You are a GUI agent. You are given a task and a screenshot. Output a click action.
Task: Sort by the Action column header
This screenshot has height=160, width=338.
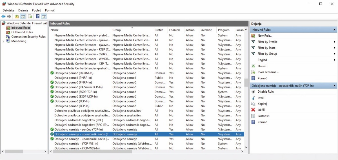(x=192, y=30)
